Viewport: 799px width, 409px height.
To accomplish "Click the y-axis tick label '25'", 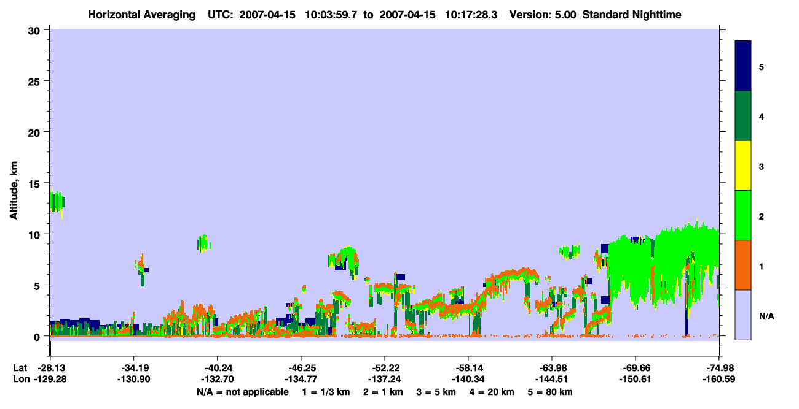I will [x=36, y=81].
